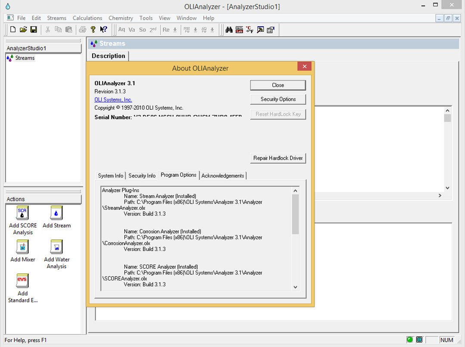This screenshot has width=465, height=347.
Task: Click the description box scroll down arrow
Action: pyautogui.click(x=447, y=188)
